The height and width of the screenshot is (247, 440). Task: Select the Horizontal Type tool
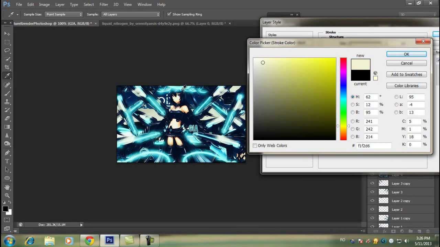[7, 161]
